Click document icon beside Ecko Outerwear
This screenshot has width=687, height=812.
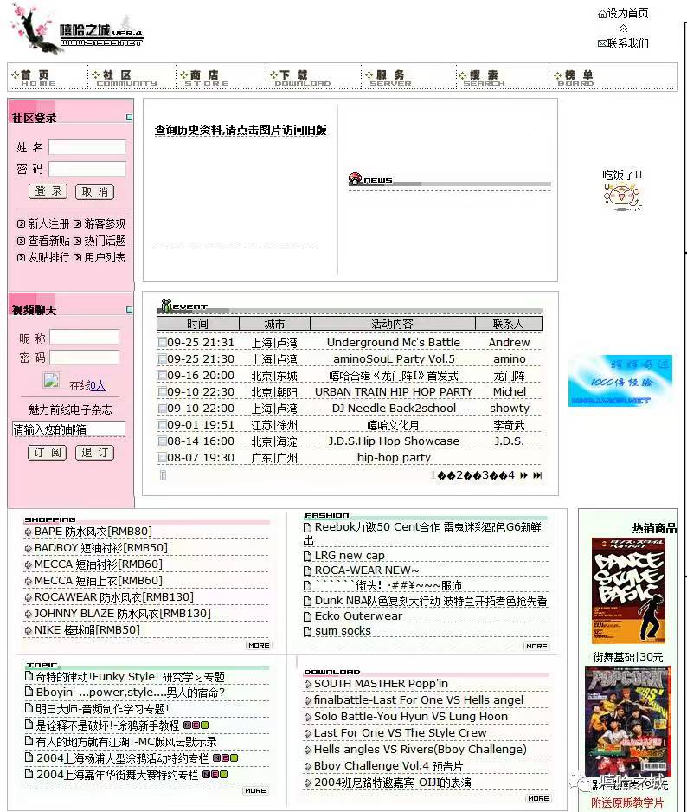pyautogui.click(x=307, y=616)
